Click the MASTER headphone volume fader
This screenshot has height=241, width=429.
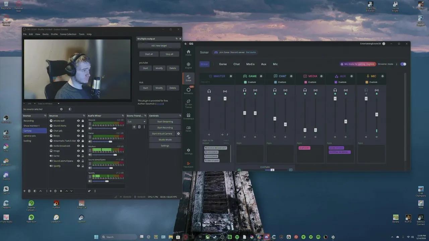tap(209, 98)
